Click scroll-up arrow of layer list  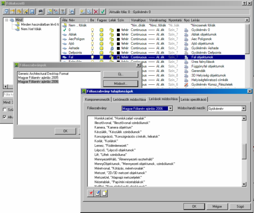[x=247, y=20]
